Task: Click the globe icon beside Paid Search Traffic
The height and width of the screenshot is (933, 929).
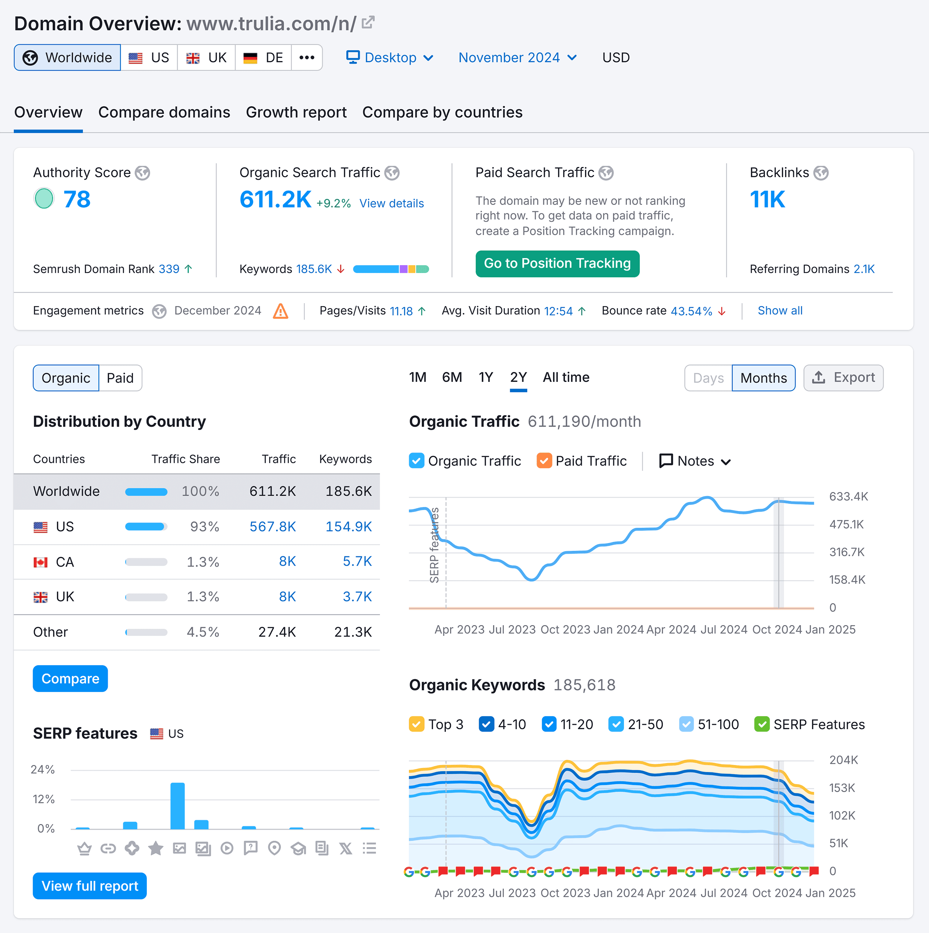Action: pyautogui.click(x=606, y=173)
